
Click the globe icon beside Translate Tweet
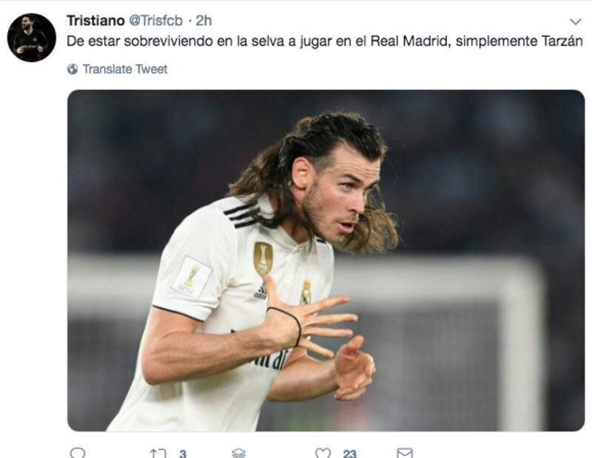click(x=73, y=69)
